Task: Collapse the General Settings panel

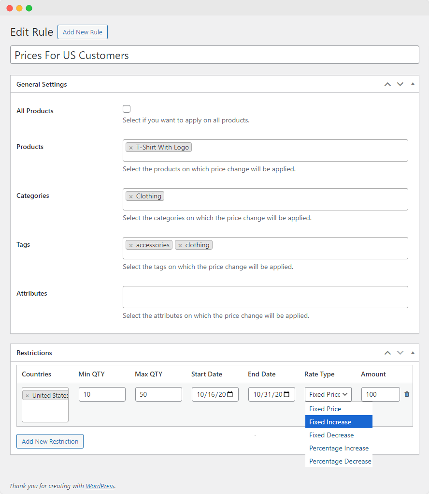Action: (x=413, y=84)
